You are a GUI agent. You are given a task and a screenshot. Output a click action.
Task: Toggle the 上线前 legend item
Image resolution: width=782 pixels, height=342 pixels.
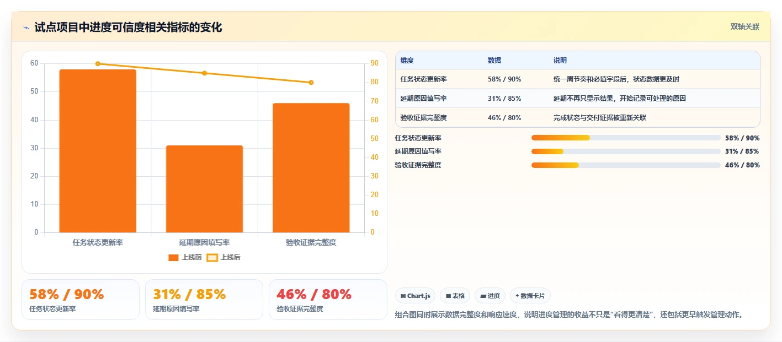pyautogui.click(x=185, y=257)
